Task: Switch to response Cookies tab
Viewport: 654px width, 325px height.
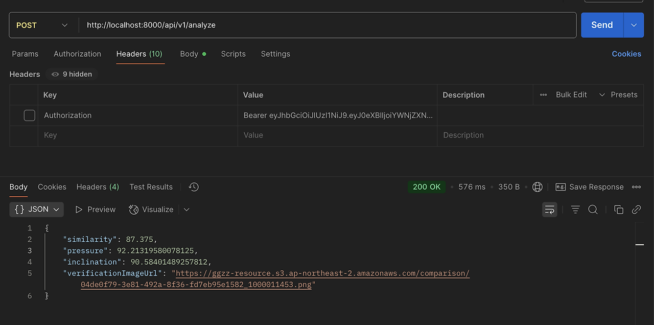Action: coord(52,187)
